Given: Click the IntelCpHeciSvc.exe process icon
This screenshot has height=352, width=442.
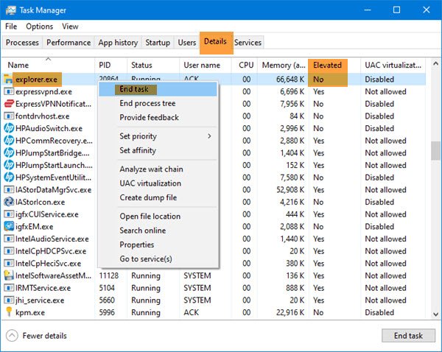Looking at the screenshot, I should (x=9, y=263).
